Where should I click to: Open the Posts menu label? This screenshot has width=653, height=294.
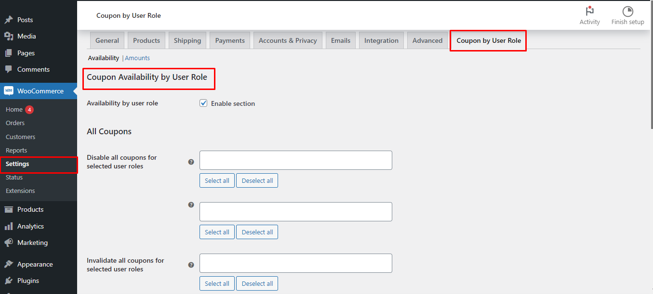pyautogui.click(x=25, y=20)
